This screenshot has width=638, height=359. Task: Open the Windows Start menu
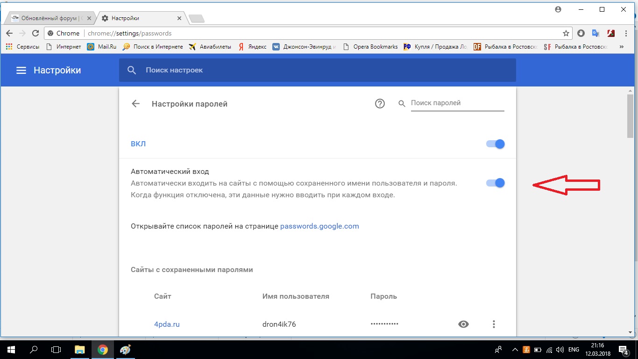point(10,349)
